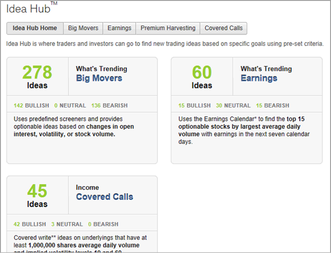Click What's Trending above Big Movers
This screenshot has height=253, width=331.
pyautogui.click(x=102, y=69)
